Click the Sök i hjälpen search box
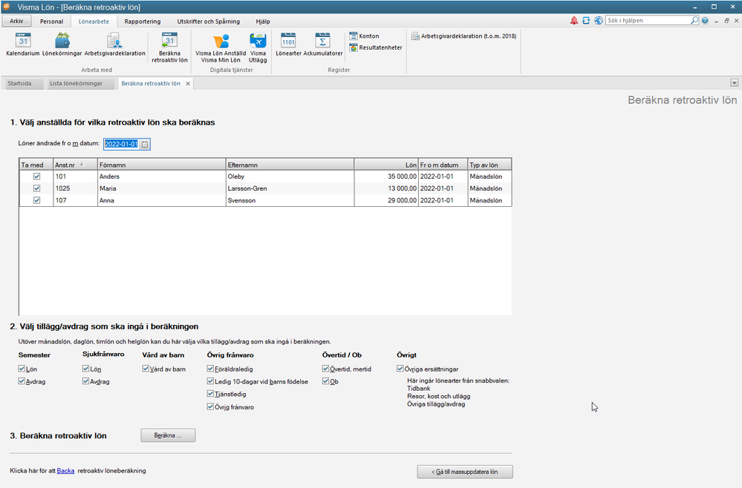 [x=648, y=20]
